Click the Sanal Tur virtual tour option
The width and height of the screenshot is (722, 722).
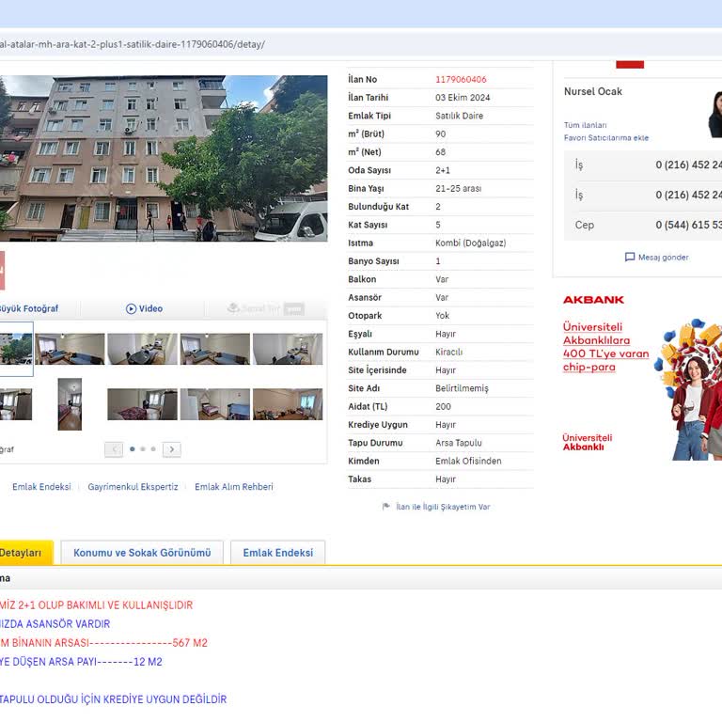point(266,308)
